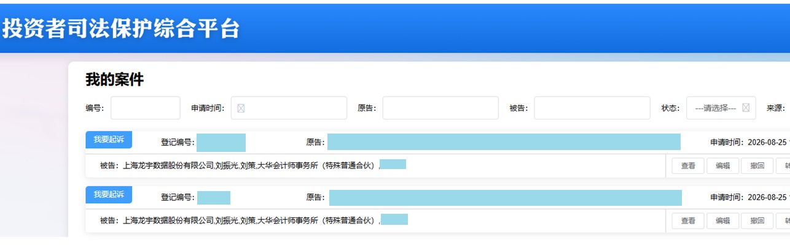Click the 投资者司法保护综合平台 title
Screen dimensions: 790x245
click(x=121, y=29)
